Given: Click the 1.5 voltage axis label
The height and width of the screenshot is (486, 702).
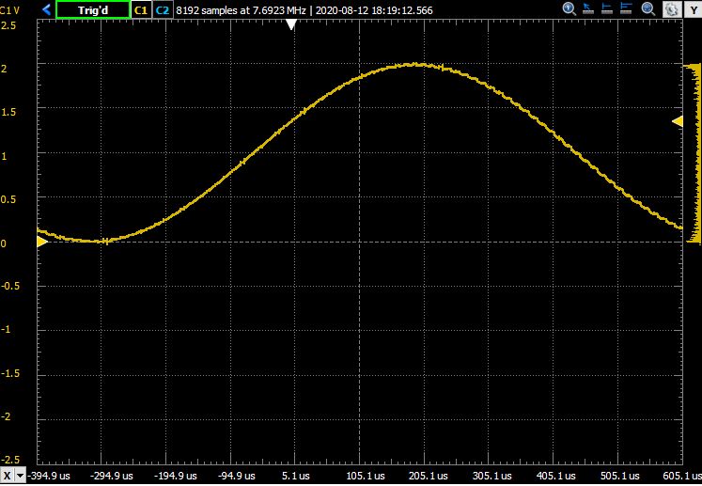Looking at the screenshot, I should click(8, 112).
